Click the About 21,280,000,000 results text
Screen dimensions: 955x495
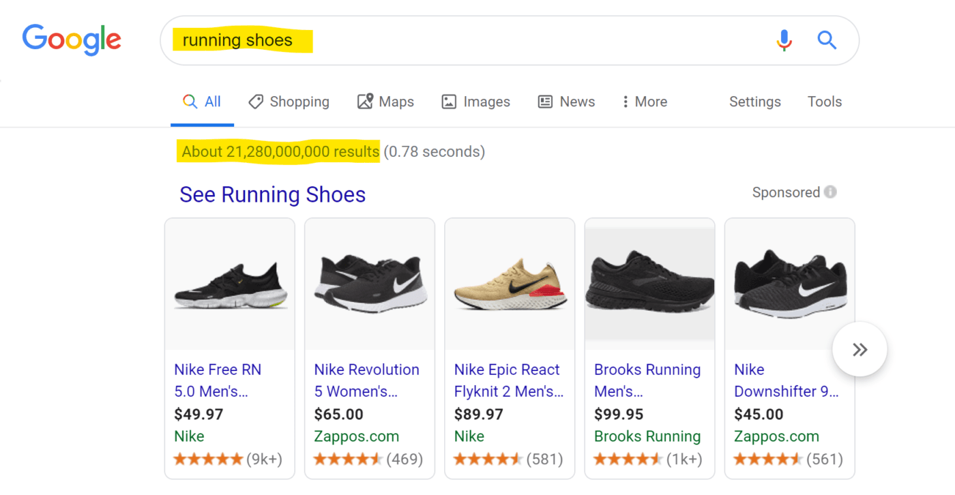[x=280, y=151]
